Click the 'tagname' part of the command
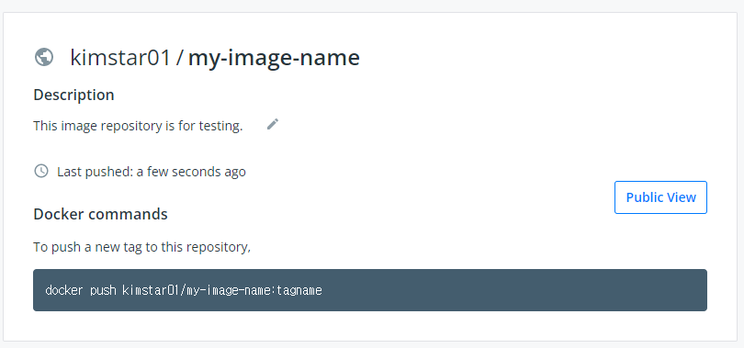The height and width of the screenshot is (348, 744). pyautogui.click(x=299, y=290)
